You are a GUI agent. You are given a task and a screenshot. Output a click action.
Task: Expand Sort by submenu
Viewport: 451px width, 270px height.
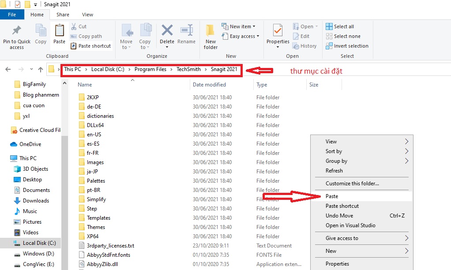pyautogui.click(x=406, y=151)
